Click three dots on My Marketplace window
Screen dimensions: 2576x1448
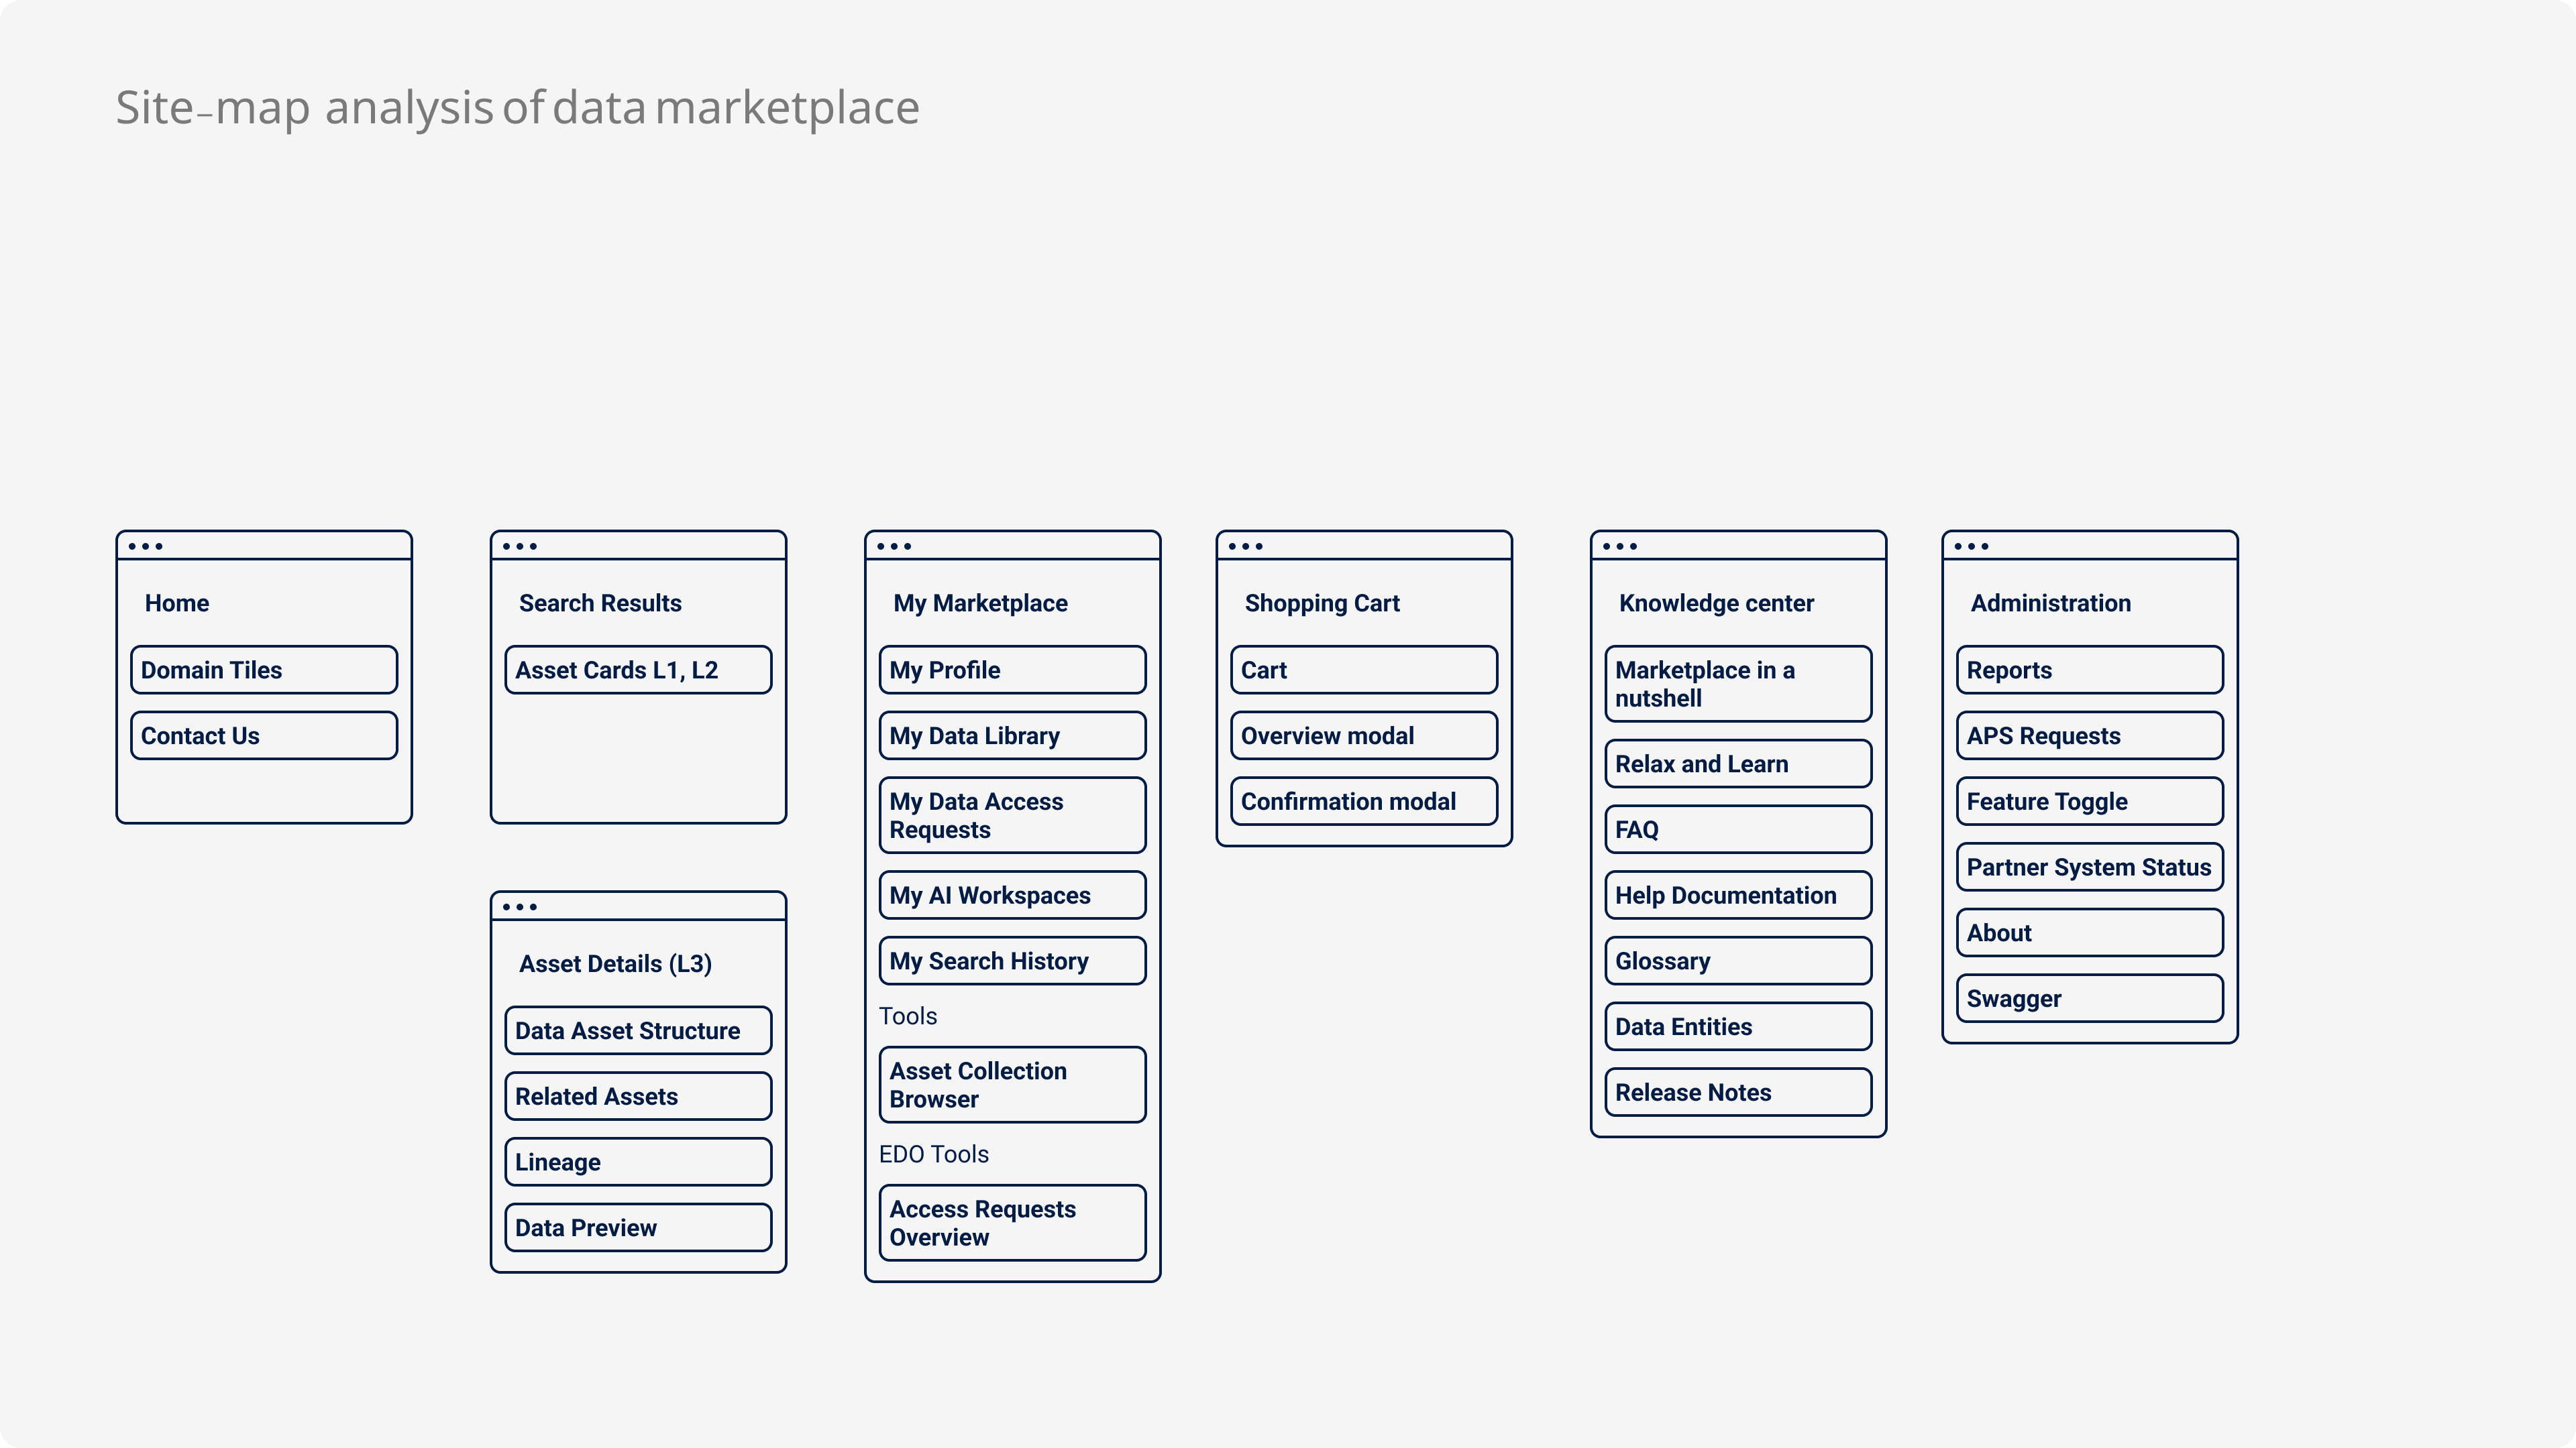point(894,546)
